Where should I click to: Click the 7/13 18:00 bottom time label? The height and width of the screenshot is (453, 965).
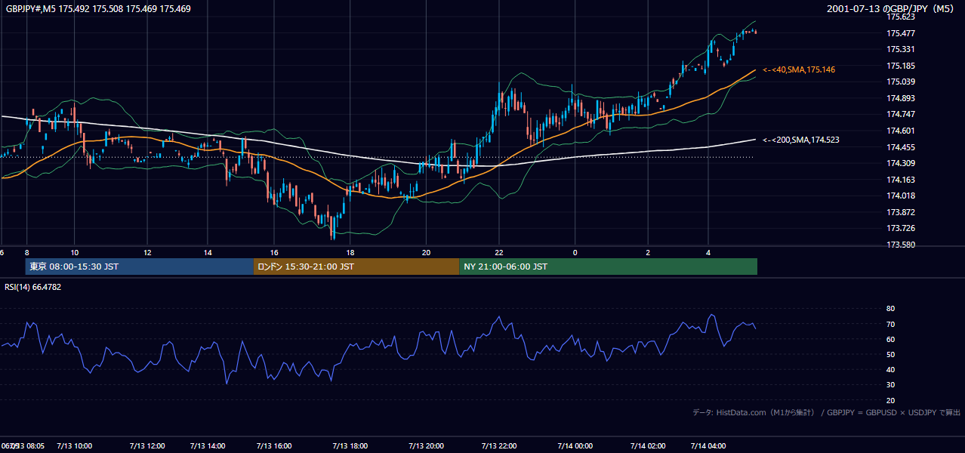click(349, 446)
